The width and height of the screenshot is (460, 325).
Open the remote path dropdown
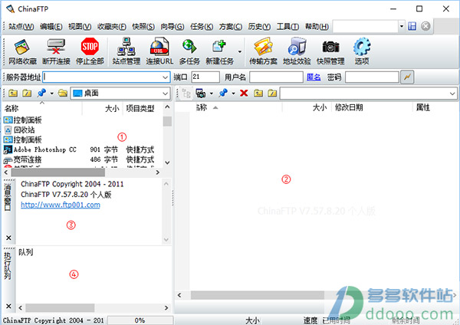tap(452, 94)
